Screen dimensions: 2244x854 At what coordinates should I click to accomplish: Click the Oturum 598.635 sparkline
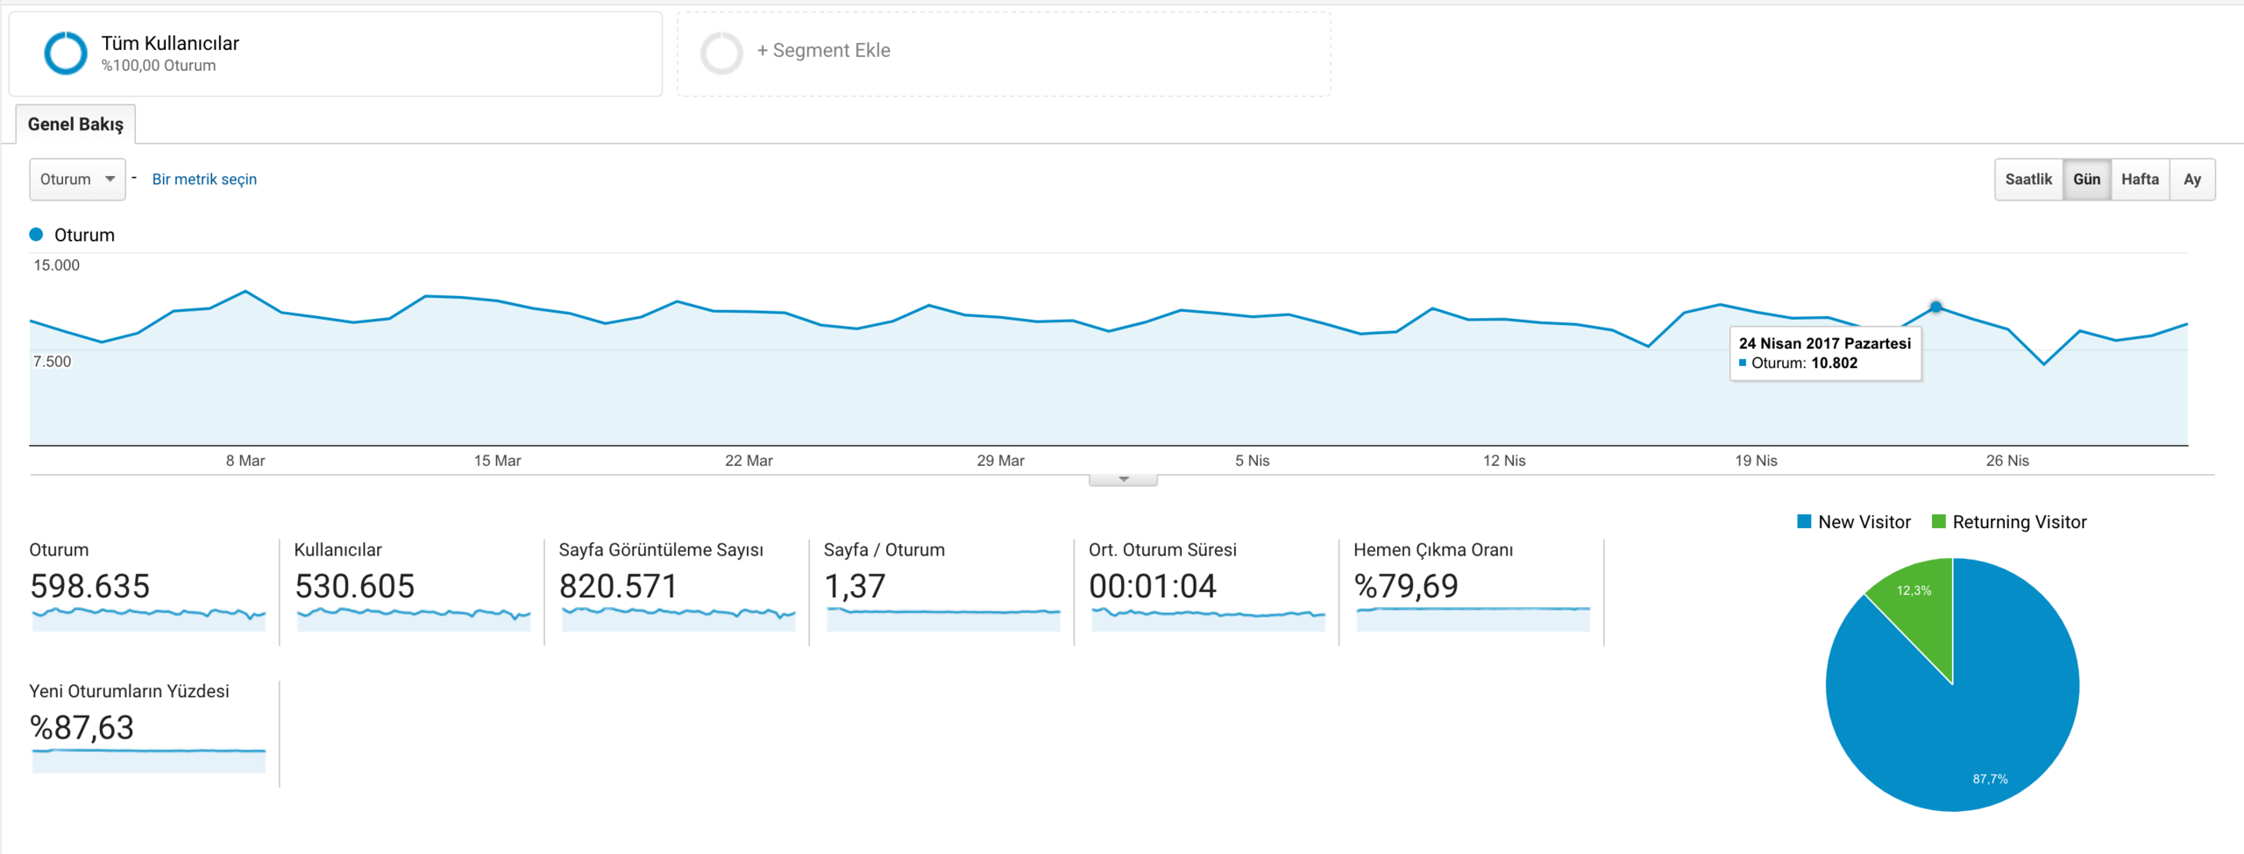tap(148, 618)
